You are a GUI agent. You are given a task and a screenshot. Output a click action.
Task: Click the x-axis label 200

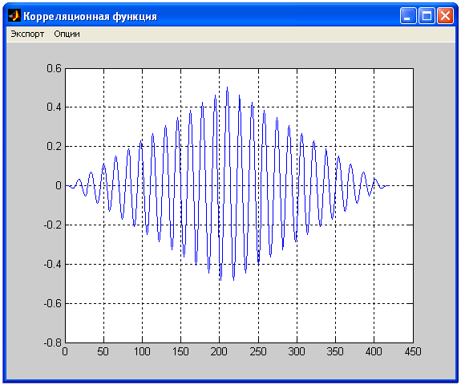[219, 351]
